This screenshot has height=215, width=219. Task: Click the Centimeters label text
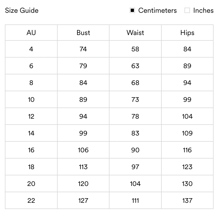157,11
